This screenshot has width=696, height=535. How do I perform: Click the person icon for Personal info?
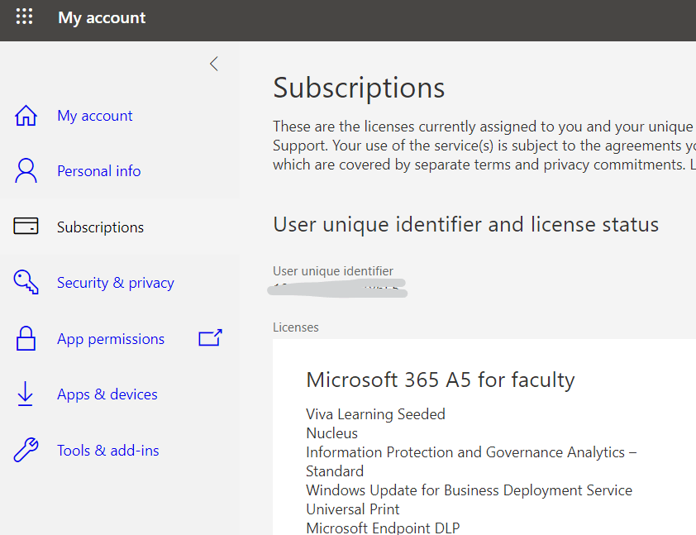point(26,171)
